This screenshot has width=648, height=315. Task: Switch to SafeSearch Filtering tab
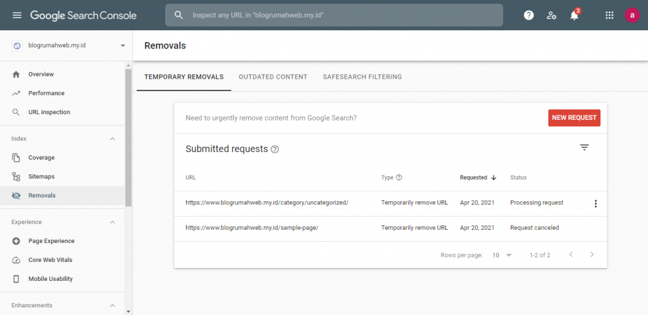point(363,76)
